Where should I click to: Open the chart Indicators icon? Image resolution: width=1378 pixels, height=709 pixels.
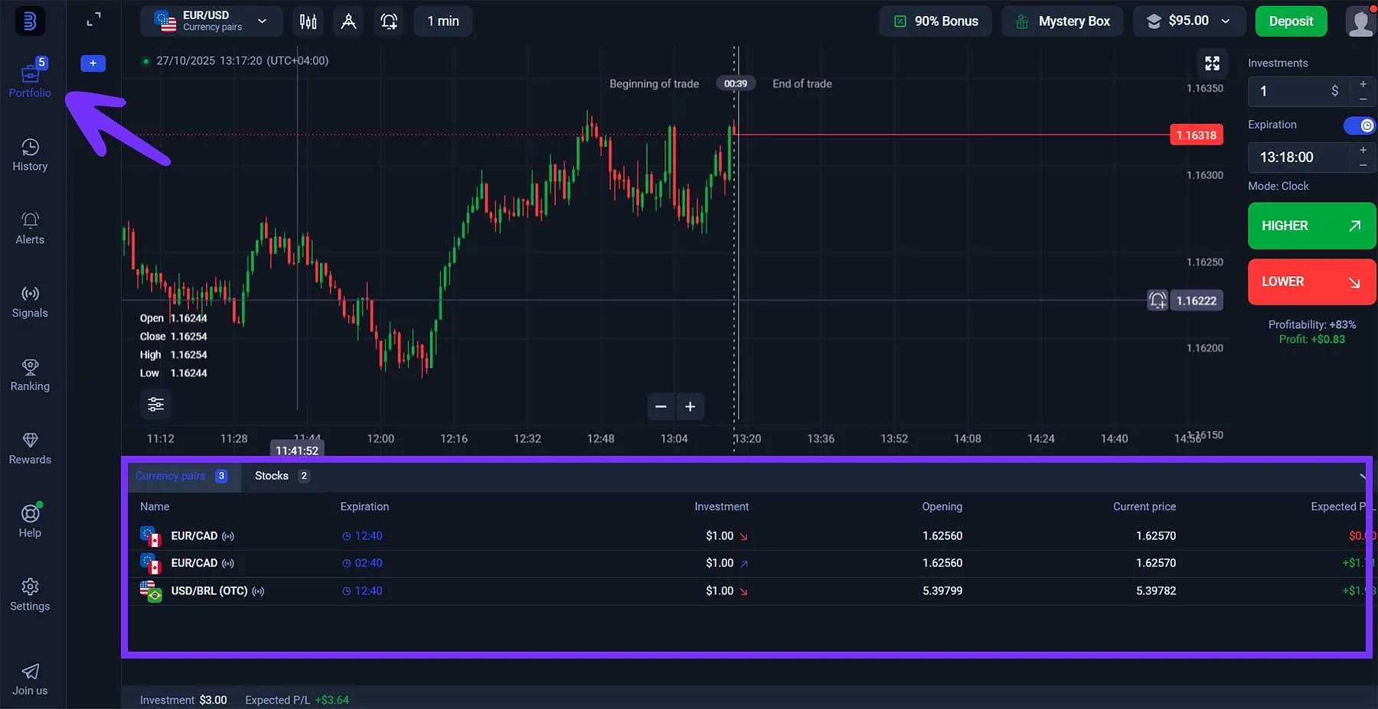point(308,21)
